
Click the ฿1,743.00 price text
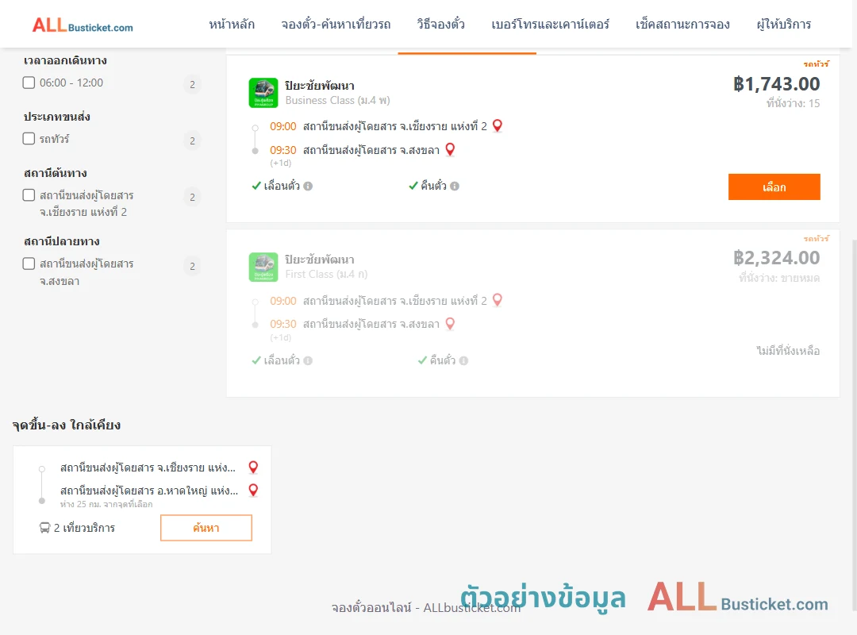tap(776, 83)
